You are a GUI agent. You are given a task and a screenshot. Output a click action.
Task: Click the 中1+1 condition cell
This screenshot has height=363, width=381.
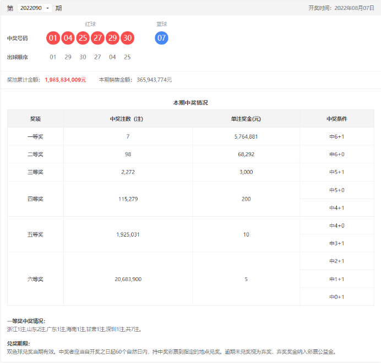click(337, 279)
